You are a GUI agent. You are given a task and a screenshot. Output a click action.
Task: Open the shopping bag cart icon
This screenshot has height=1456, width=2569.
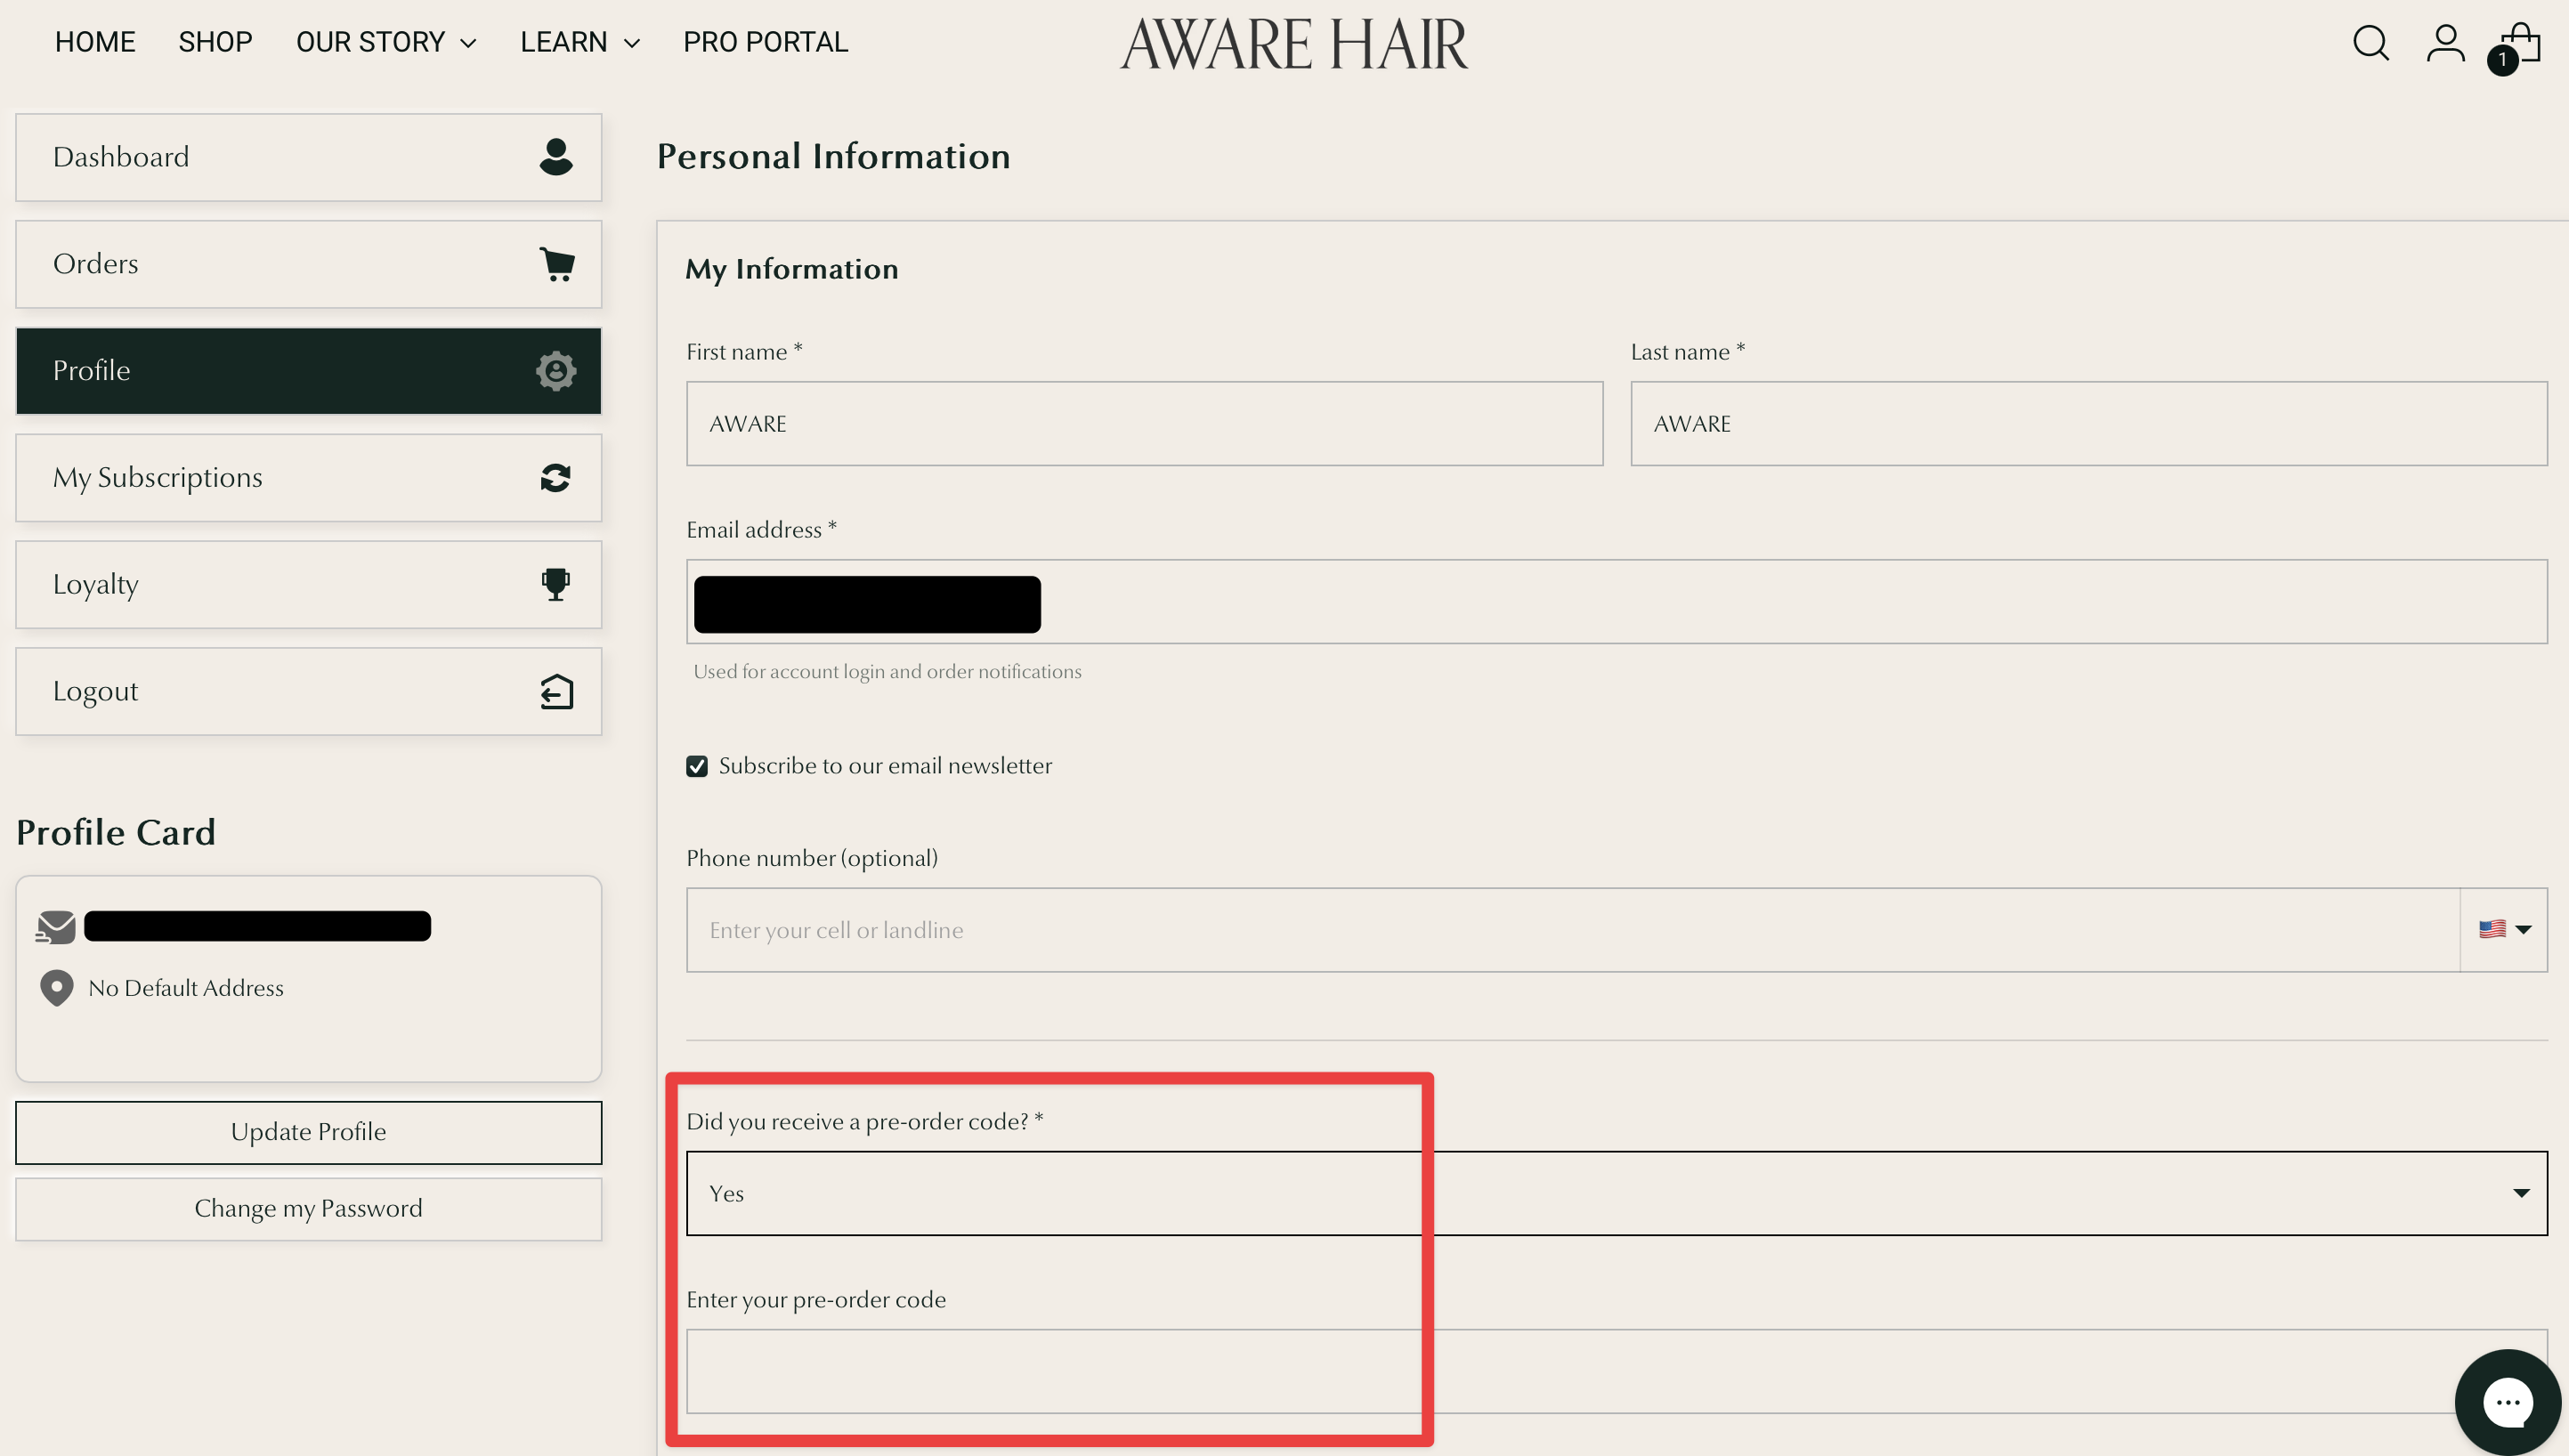click(x=2522, y=43)
